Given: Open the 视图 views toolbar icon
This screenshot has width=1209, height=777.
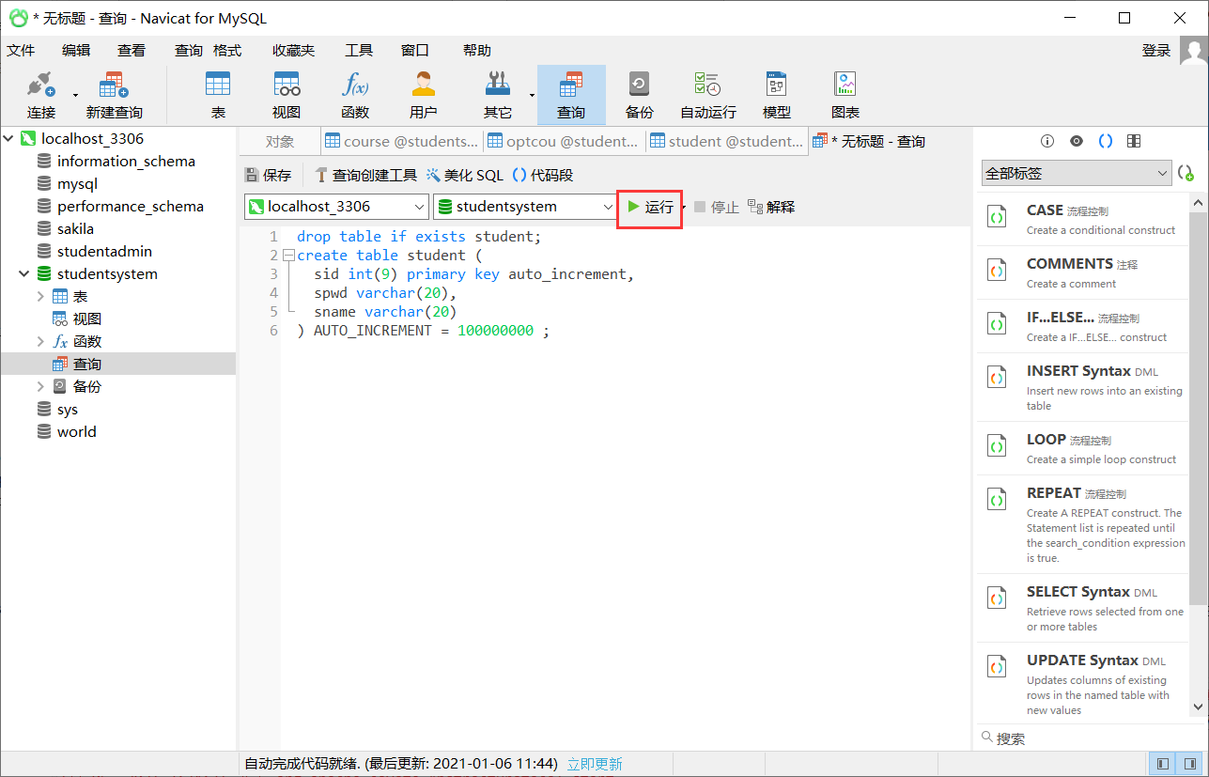Looking at the screenshot, I should point(287,96).
